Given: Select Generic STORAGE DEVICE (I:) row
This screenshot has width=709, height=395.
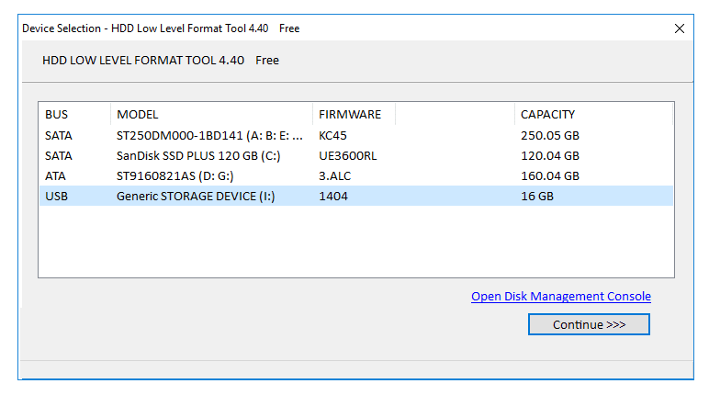Looking at the screenshot, I should [356, 196].
